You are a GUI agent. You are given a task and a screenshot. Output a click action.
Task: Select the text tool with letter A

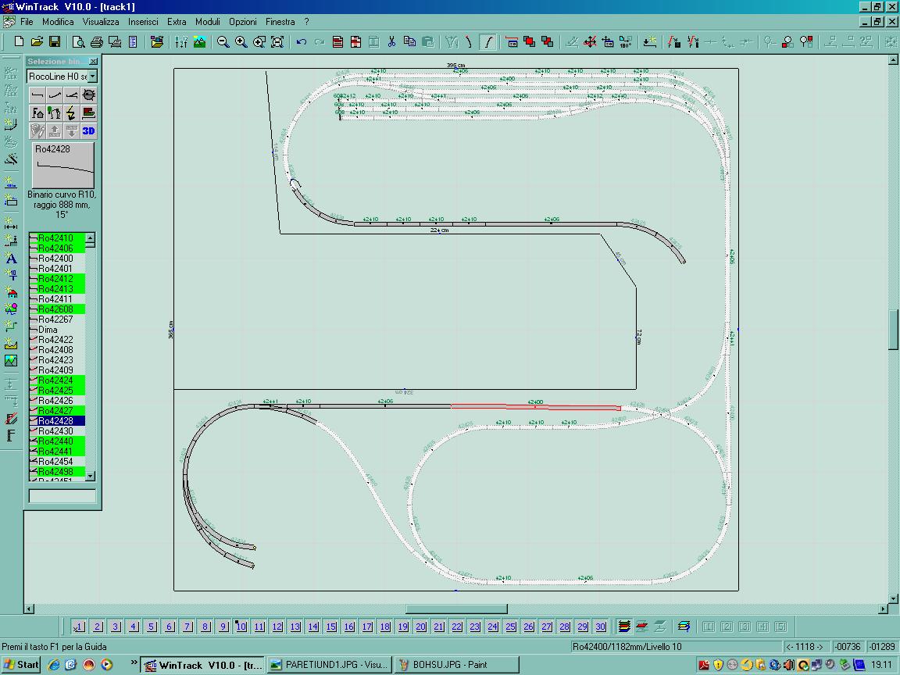tap(11, 259)
